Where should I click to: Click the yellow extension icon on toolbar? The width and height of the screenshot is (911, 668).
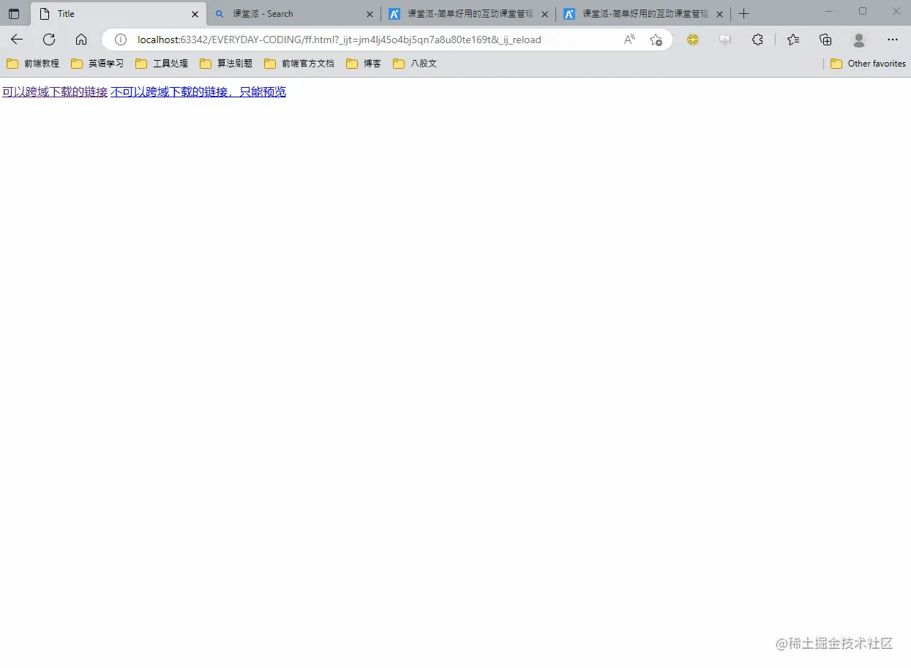[x=692, y=40]
